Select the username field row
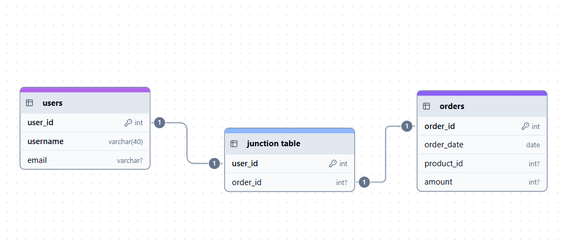565x245 pixels. point(85,141)
